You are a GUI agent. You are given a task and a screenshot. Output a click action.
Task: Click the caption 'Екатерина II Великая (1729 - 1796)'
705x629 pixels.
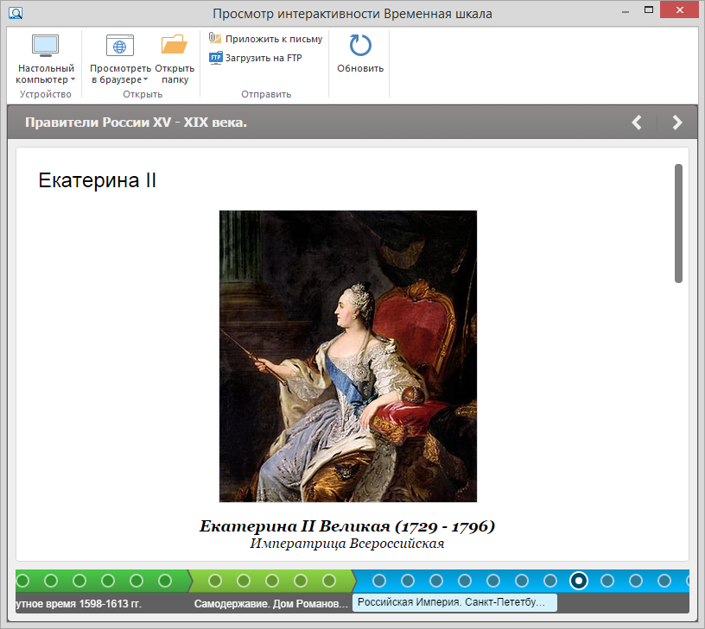click(347, 526)
